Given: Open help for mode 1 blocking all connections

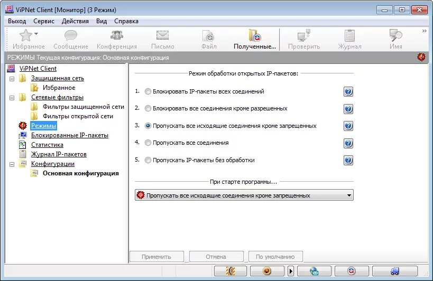Looking at the screenshot, I should coord(348,91).
